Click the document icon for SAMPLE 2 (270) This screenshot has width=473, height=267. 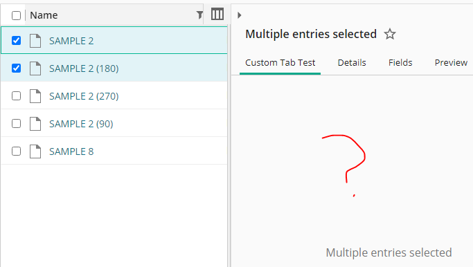[x=35, y=96]
